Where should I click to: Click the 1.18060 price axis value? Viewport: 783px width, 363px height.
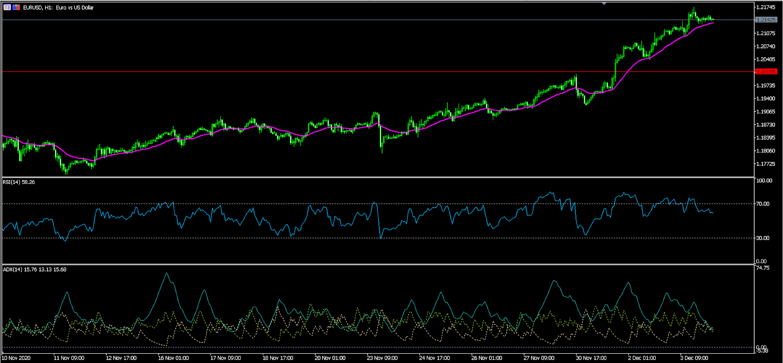(x=766, y=151)
